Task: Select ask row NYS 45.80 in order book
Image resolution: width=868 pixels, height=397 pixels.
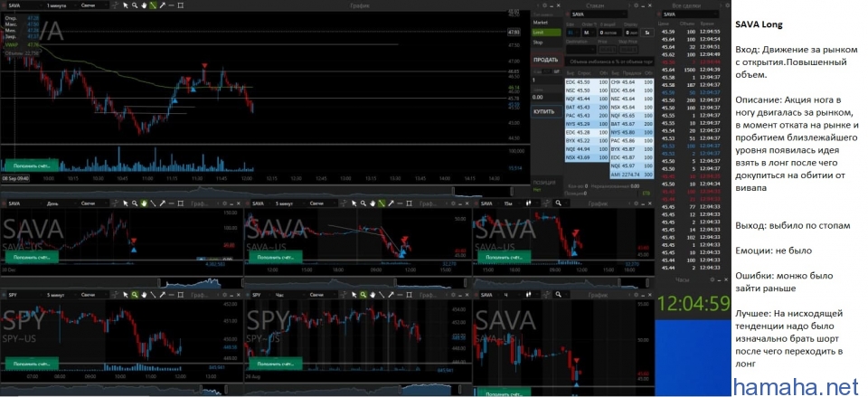Action: pos(632,132)
